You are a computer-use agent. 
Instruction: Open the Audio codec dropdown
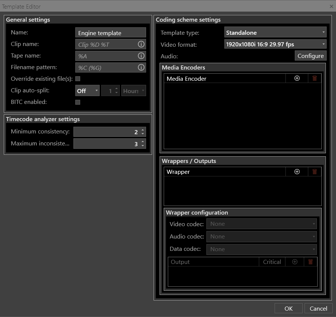(261, 236)
